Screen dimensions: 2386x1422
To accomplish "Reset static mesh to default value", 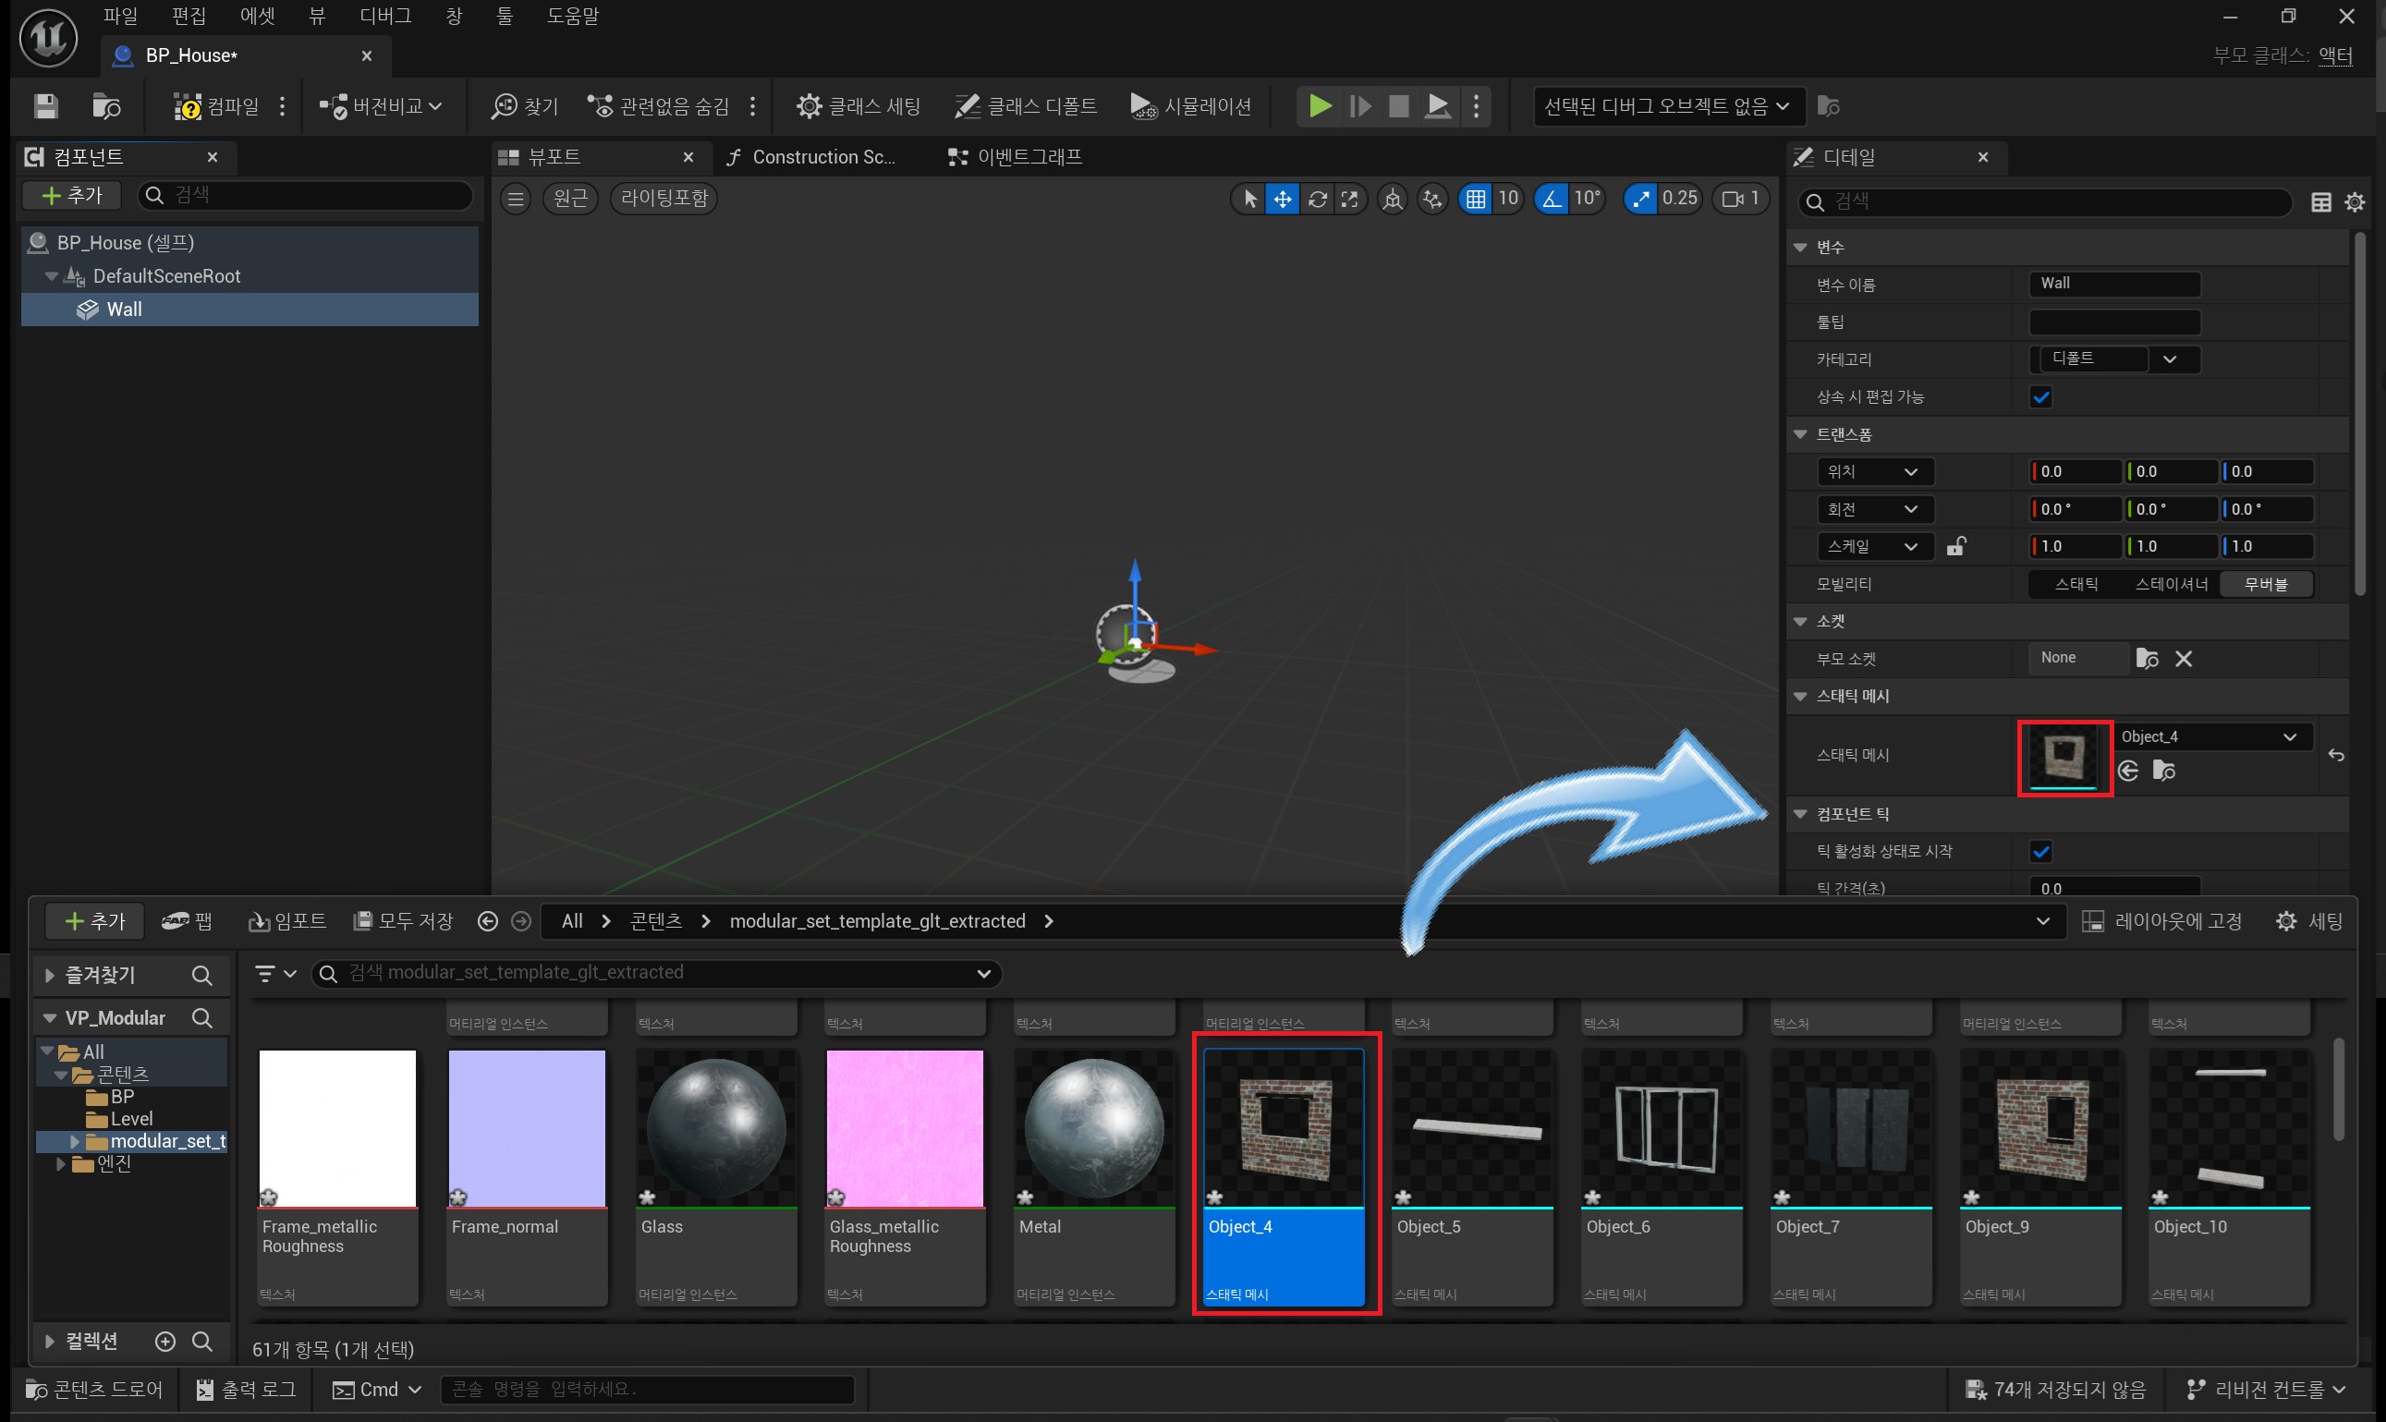I will [x=2336, y=755].
